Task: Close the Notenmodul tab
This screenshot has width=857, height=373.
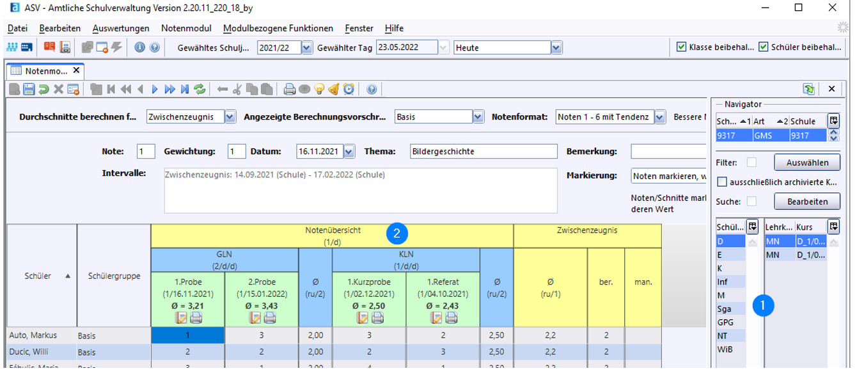Action: point(76,70)
